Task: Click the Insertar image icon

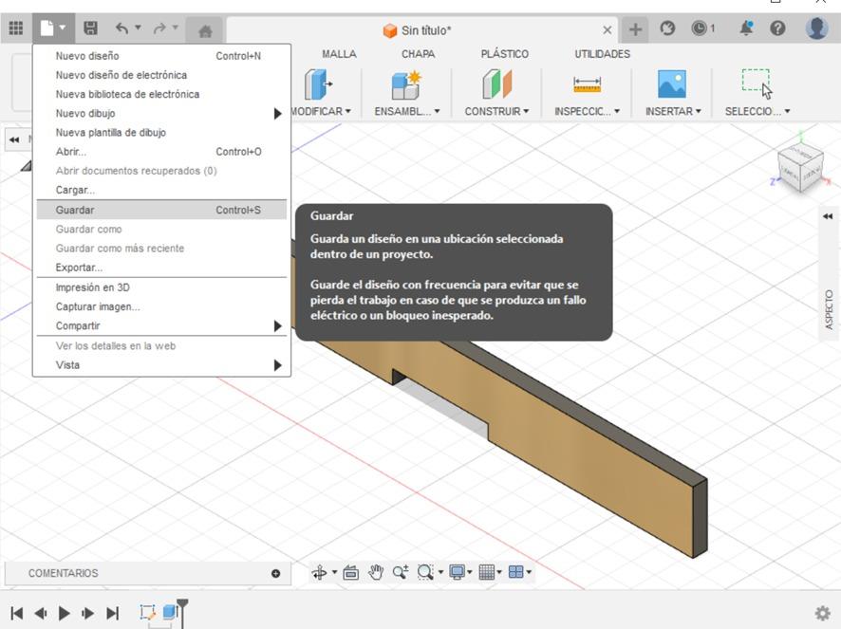Action: tap(671, 84)
